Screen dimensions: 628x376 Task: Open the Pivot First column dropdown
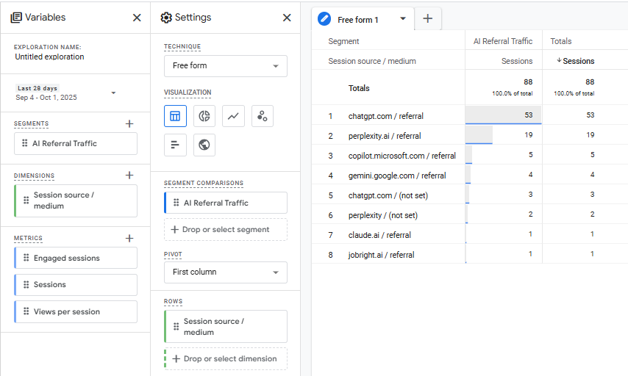(x=226, y=272)
